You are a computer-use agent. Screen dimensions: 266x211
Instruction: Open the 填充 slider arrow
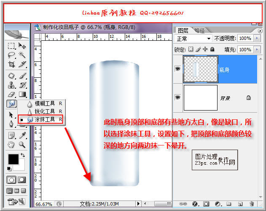click(257, 50)
